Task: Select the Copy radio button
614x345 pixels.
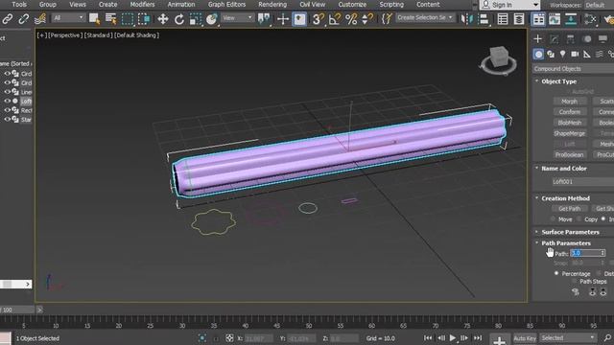Action: [x=579, y=219]
